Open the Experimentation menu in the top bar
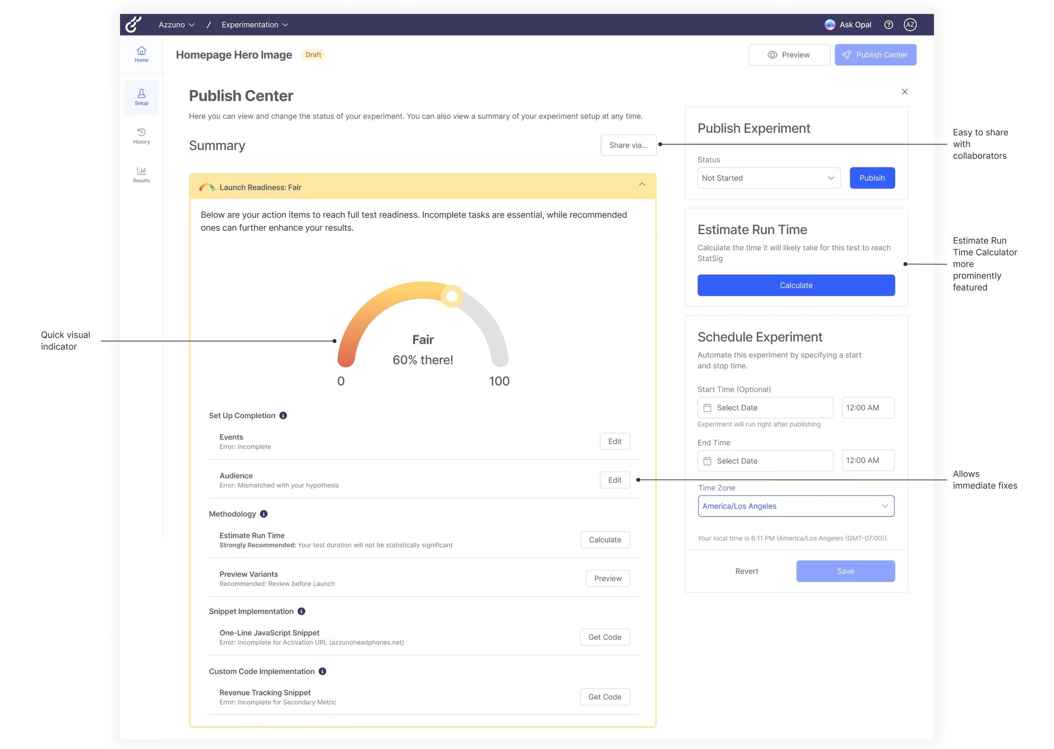 [x=255, y=25]
